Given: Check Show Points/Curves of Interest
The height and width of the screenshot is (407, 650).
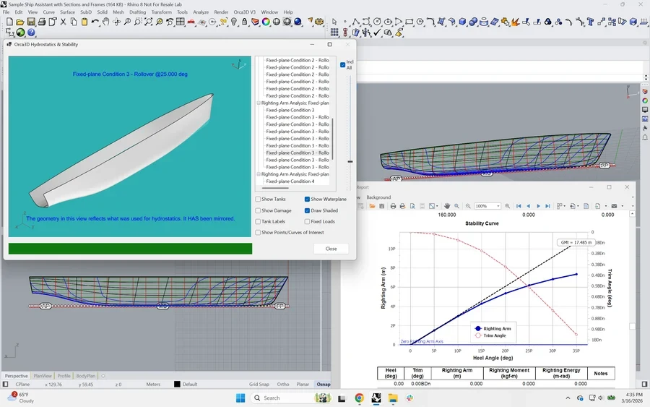Looking at the screenshot, I should tap(259, 232).
